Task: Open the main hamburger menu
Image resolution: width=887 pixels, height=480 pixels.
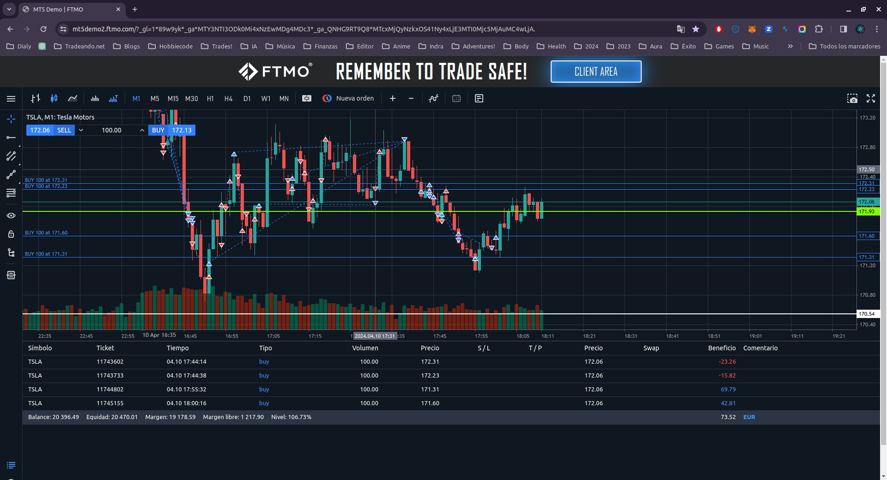Action: pos(11,98)
